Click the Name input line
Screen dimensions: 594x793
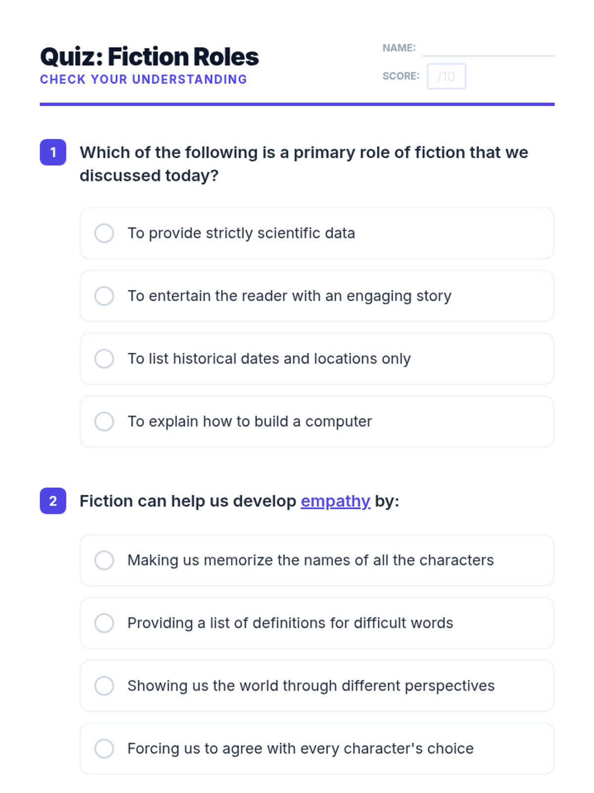488,49
